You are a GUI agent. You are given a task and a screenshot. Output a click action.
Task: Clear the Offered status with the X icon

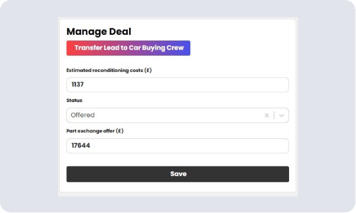tap(267, 116)
